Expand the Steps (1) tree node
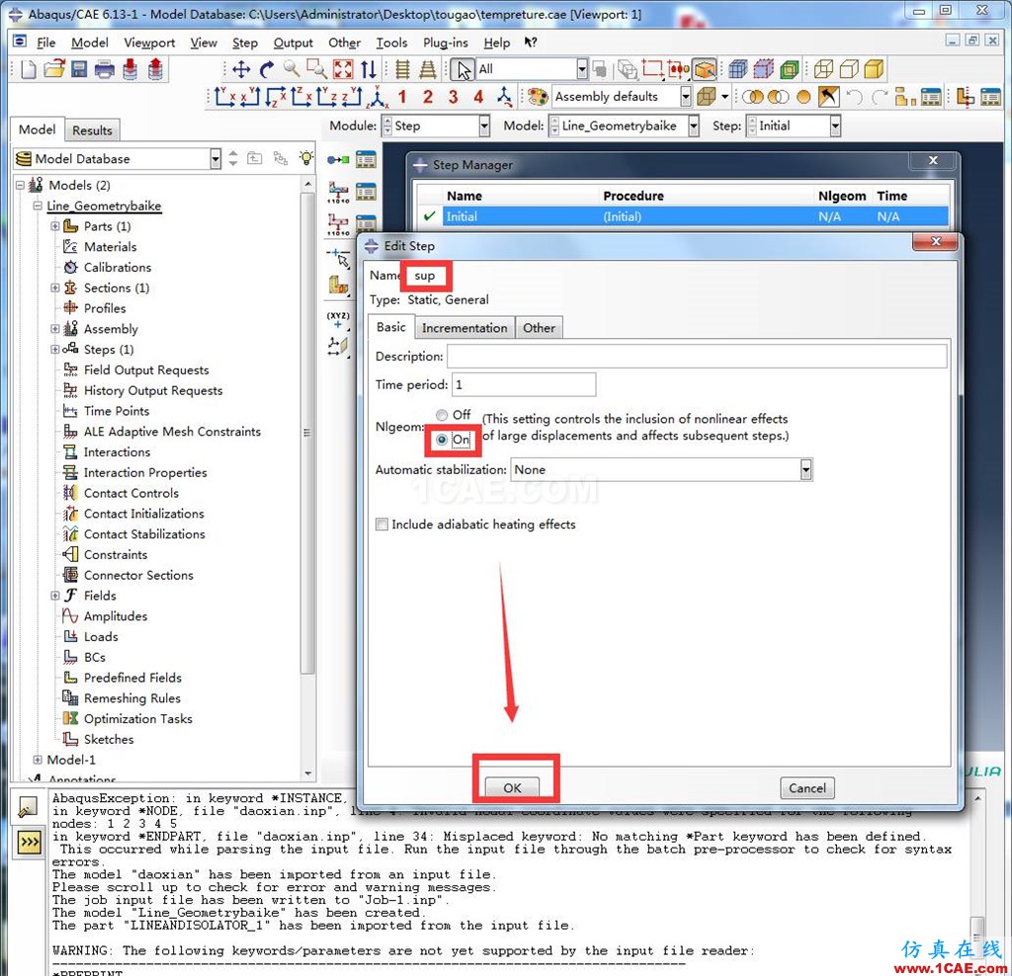 click(x=55, y=350)
